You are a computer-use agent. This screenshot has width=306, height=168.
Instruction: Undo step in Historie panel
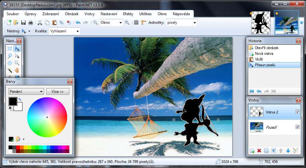(259, 91)
